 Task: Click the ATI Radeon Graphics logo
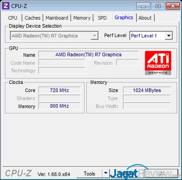click(x=158, y=63)
